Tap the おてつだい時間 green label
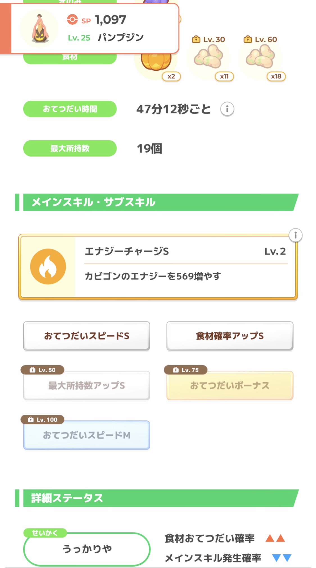 pyautogui.click(x=70, y=109)
